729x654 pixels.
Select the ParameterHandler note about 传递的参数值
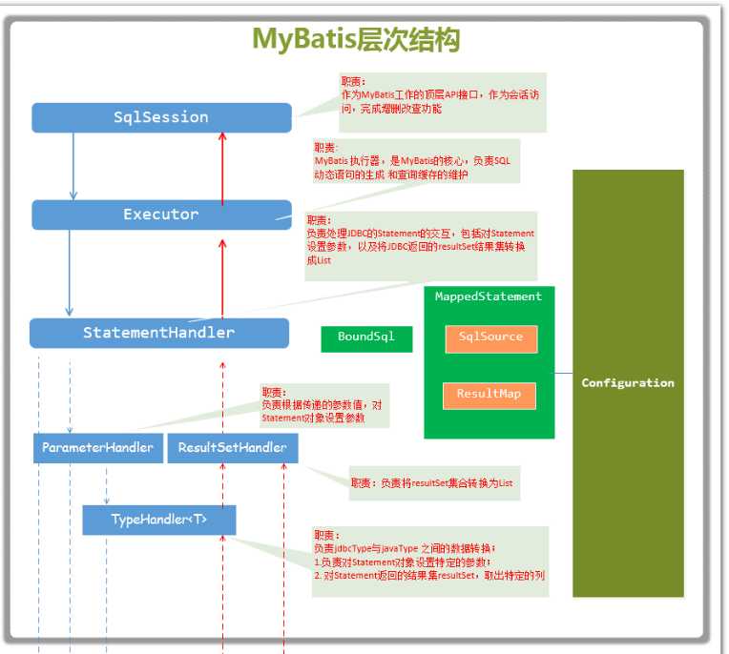[x=324, y=405]
